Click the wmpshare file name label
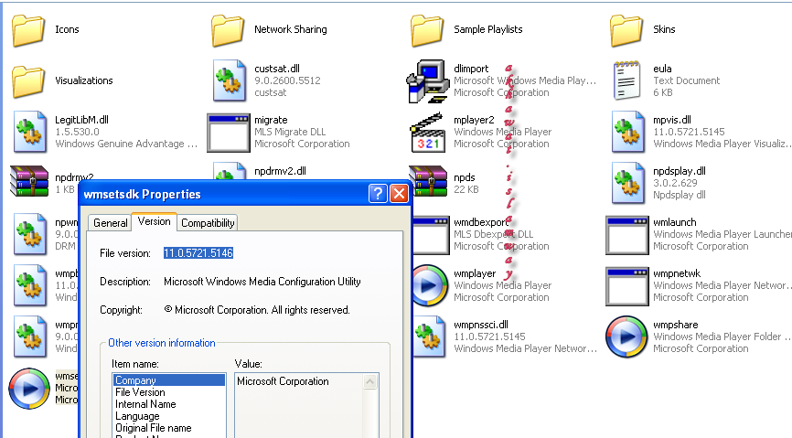The width and height of the screenshot is (792, 438). tap(675, 325)
